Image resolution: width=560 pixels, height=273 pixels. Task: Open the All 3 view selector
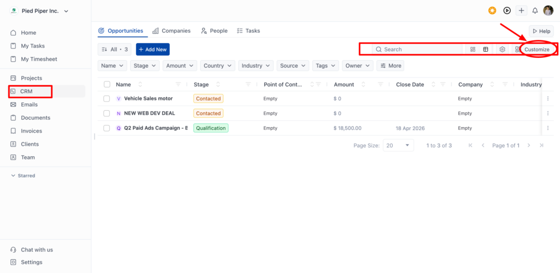[114, 50]
